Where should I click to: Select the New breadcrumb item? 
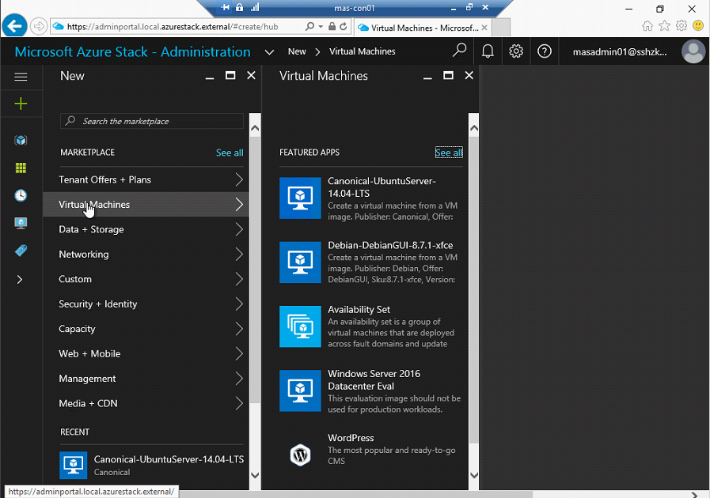click(297, 51)
